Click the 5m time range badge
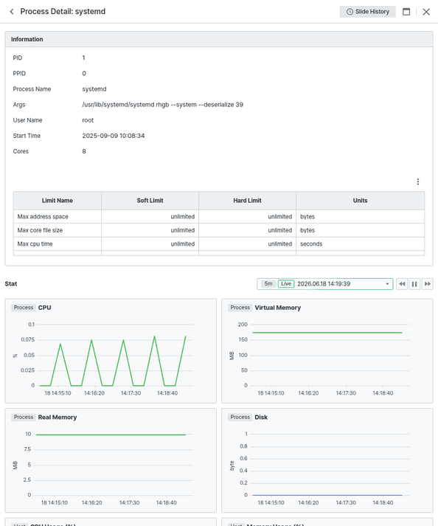Screen dimensions: 438x526 [x=268, y=284]
